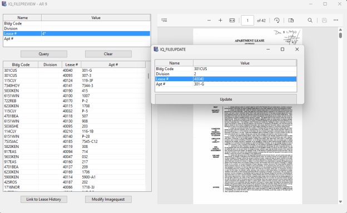Select the 1716NOR result row
This screenshot has height=213, width=347.
[x=75, y=187]
